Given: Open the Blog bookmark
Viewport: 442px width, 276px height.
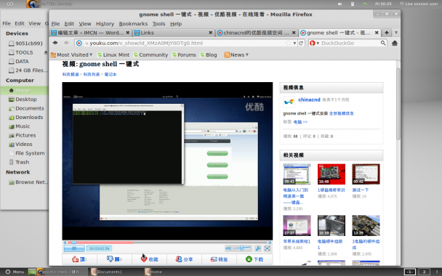Looking at the screenshot, I should point(209,54).
